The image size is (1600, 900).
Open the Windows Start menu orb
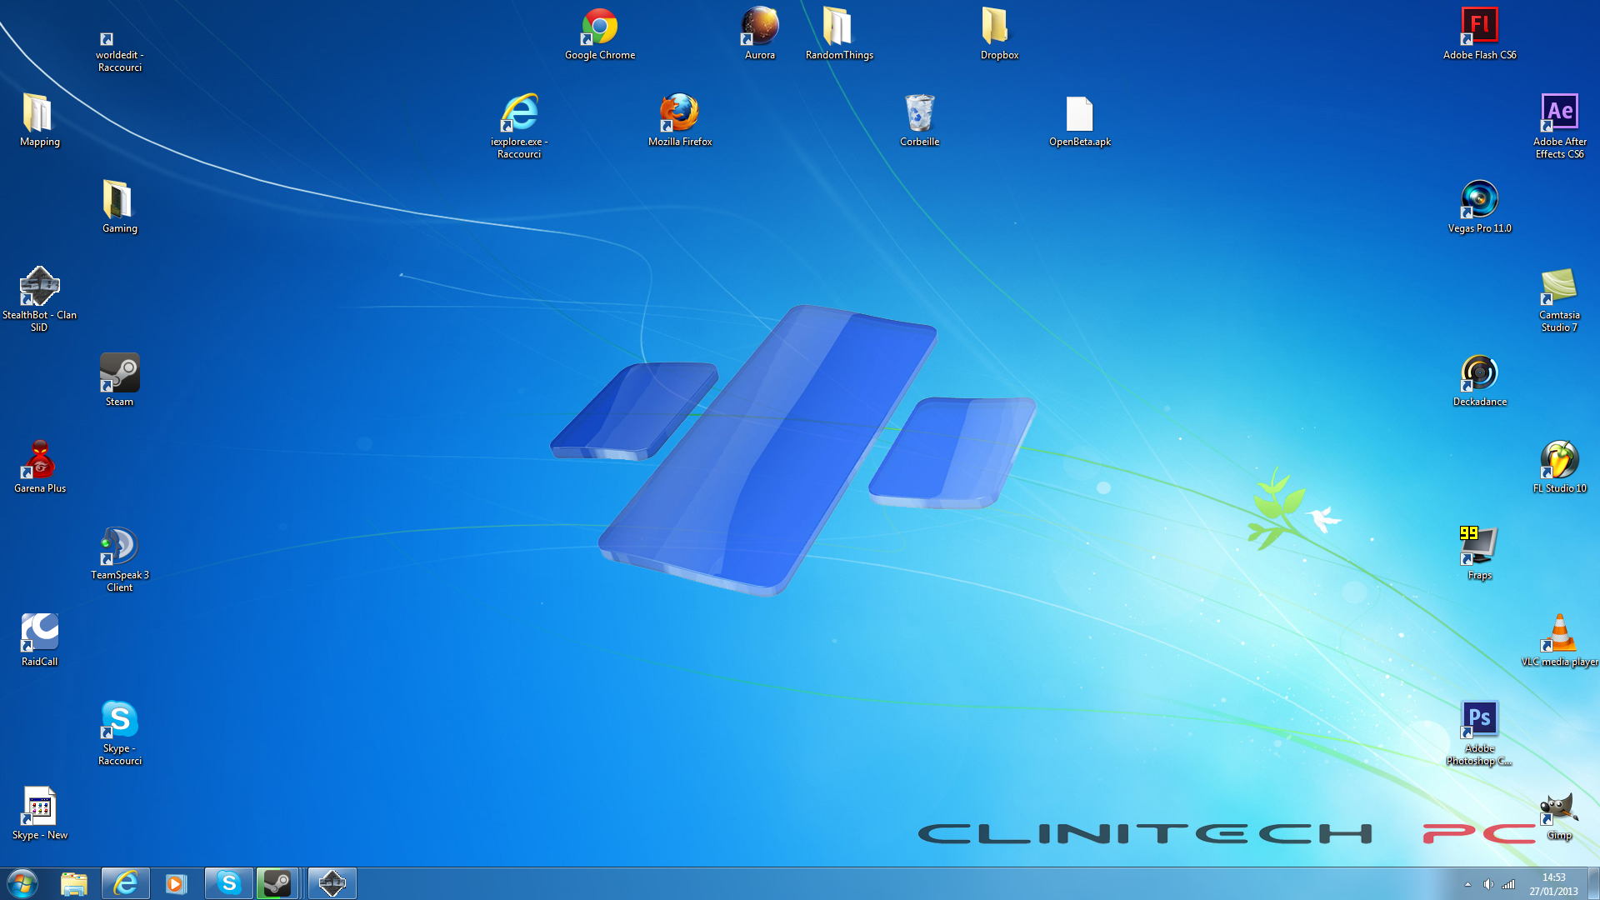22,883
